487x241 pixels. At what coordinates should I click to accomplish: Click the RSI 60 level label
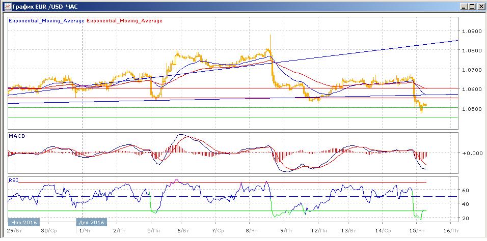466,190
